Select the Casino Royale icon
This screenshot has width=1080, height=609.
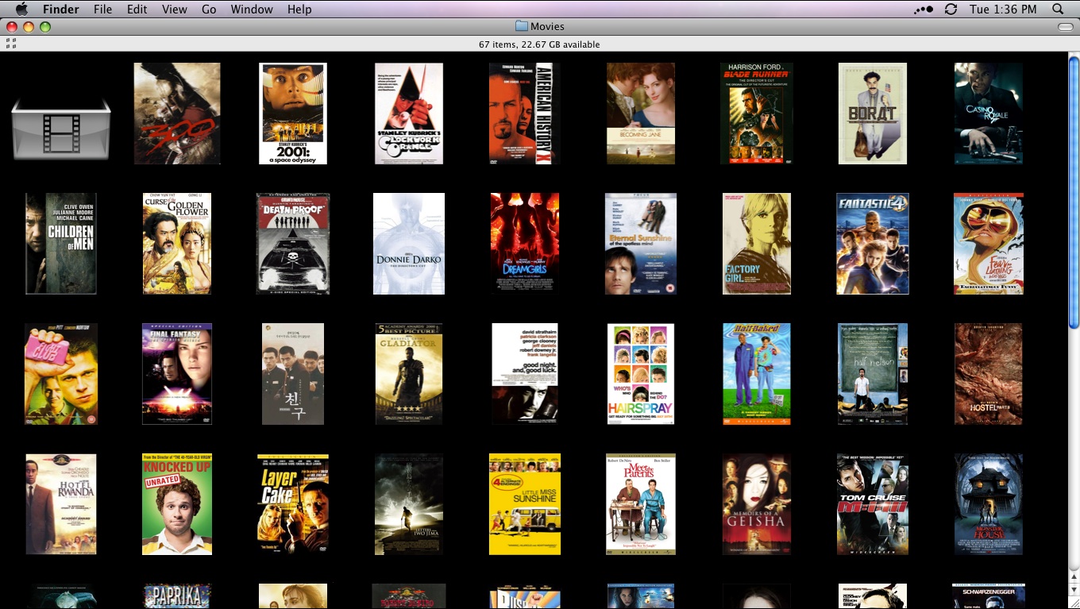click(989, 114)
